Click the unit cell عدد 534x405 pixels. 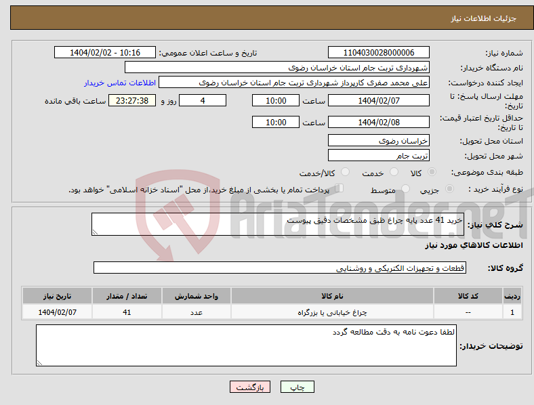point(197,312)
